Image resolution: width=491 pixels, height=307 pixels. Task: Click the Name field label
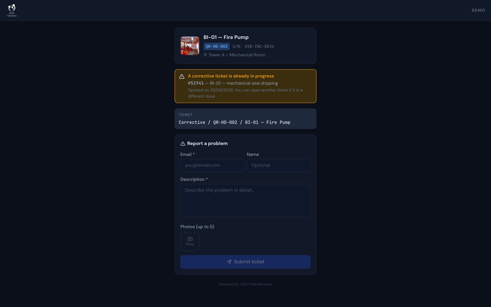pos(253,154)
